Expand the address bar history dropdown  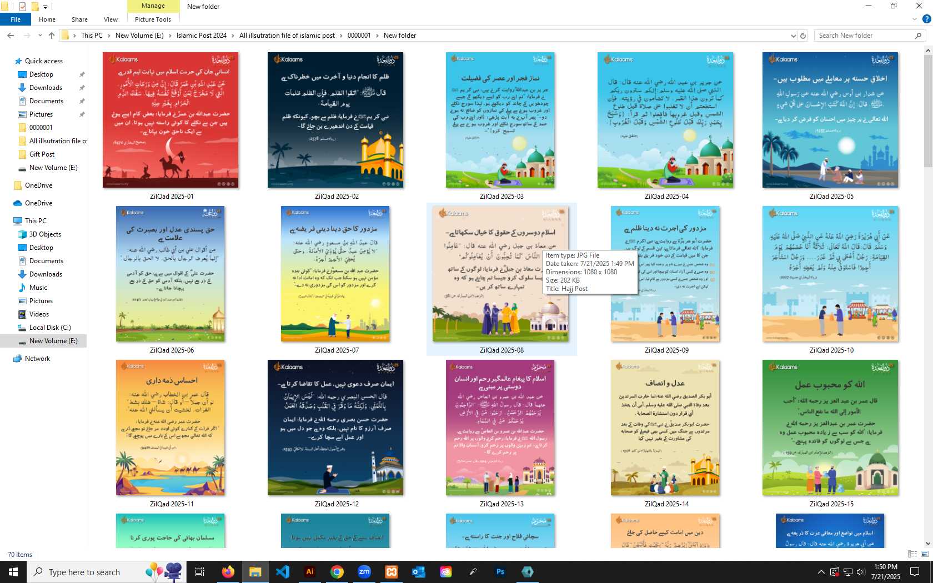793,36
